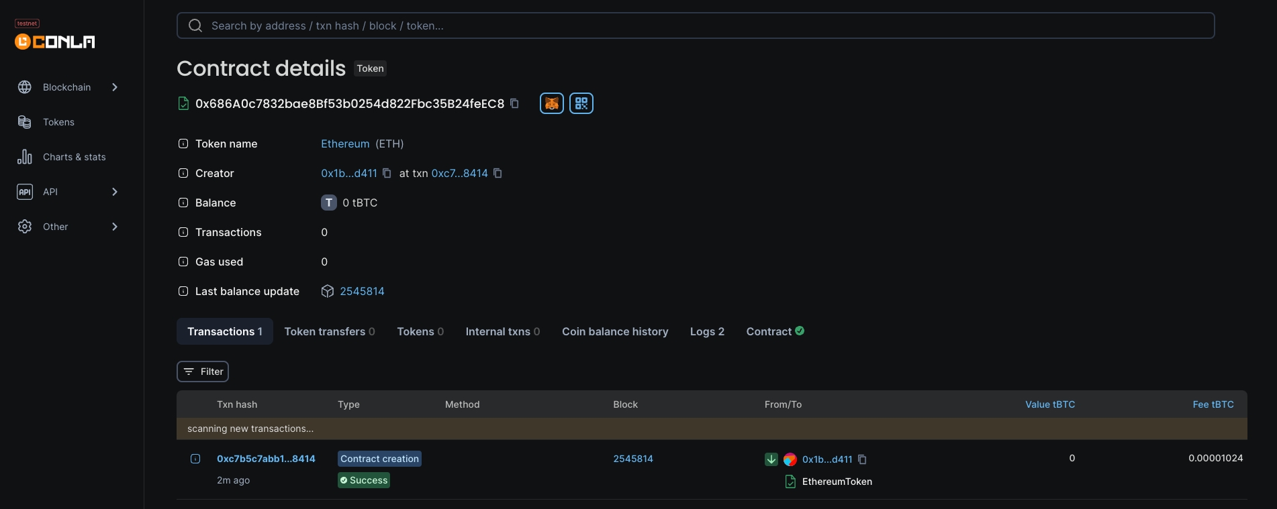The width and height of the screenshot is (1277, 509).
Task: Copy the contract address 0x686A...feEC8
Action: click(515, 103)
